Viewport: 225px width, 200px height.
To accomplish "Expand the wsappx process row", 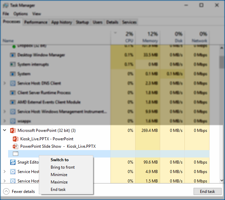I will [5, 121].
